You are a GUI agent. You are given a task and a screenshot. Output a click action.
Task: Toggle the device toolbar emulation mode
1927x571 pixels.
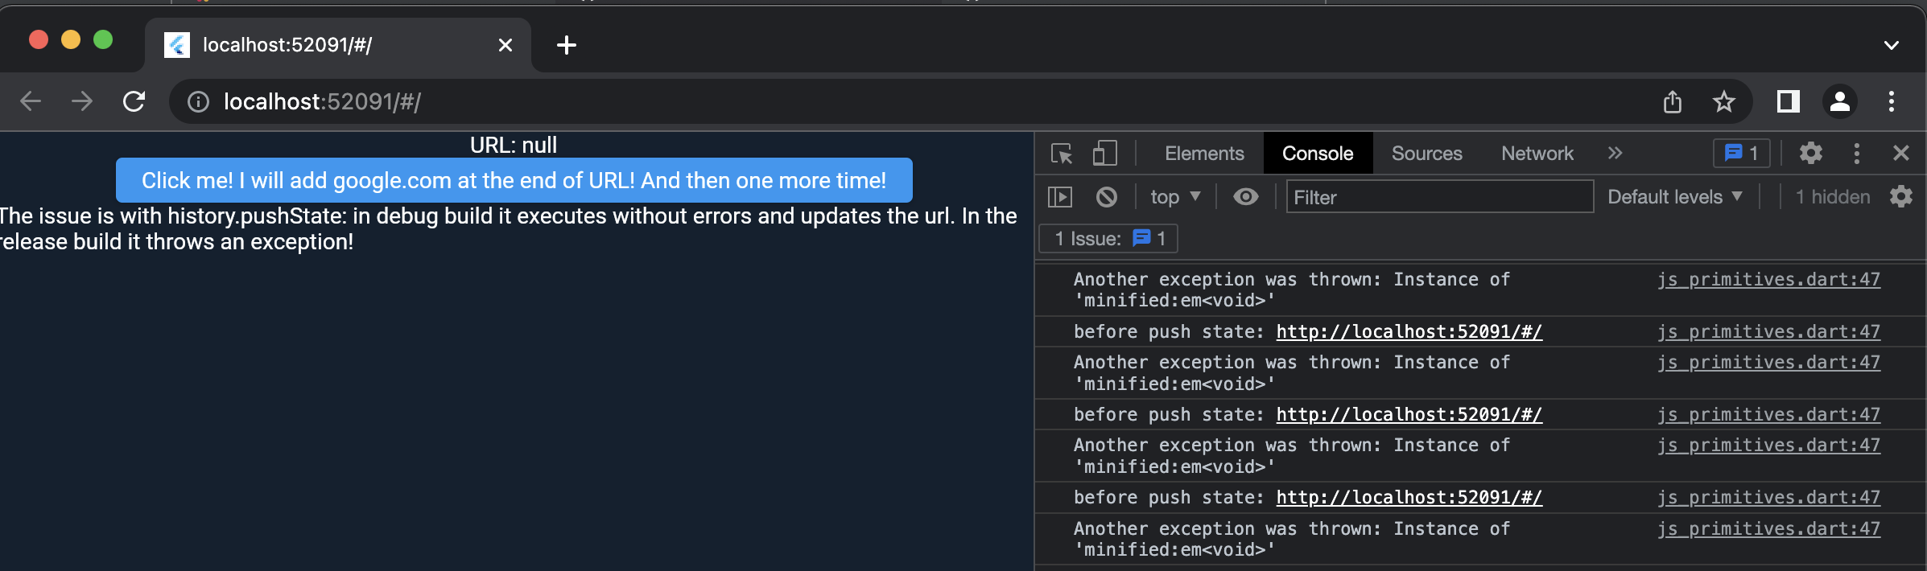tap(1104, 153)
